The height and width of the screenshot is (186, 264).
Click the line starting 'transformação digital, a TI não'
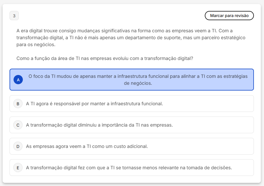131,38
